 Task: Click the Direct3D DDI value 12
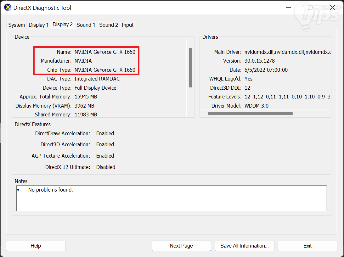(x=247, y=88)
